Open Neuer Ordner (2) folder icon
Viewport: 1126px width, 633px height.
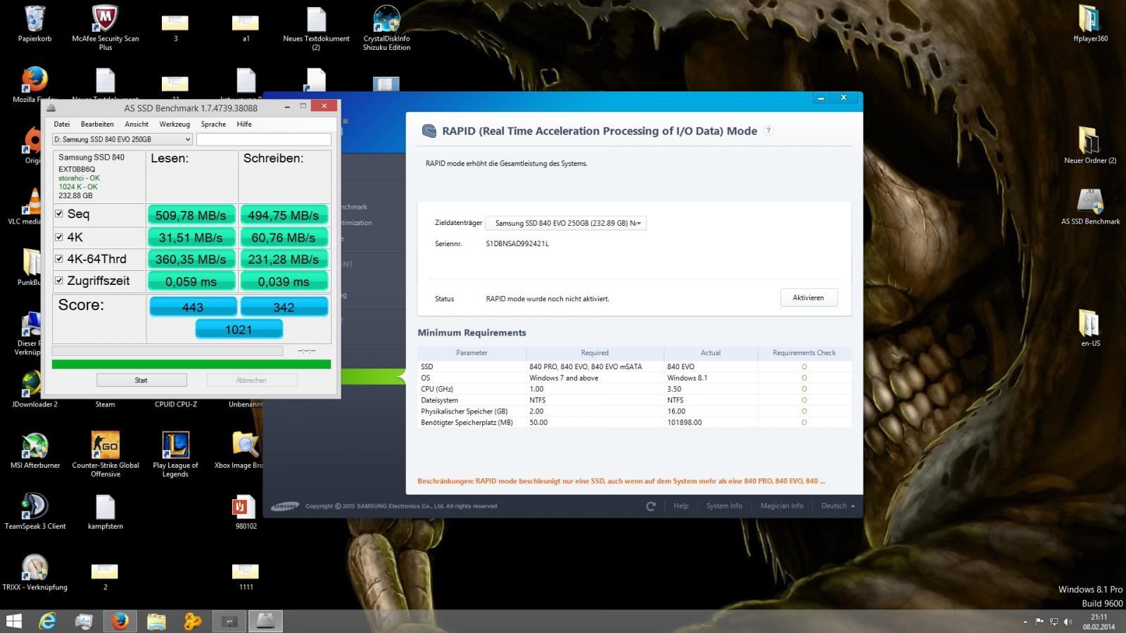(x=1090, y=146)
